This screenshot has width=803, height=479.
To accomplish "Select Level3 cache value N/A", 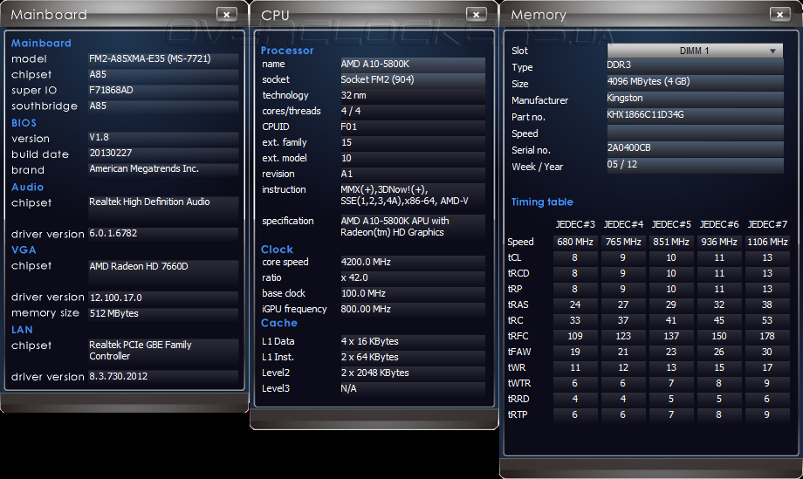I will [x=413, y=388].
